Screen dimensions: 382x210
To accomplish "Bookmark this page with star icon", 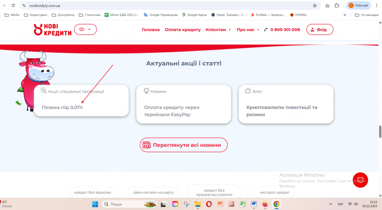I will [x=314, y=5].
